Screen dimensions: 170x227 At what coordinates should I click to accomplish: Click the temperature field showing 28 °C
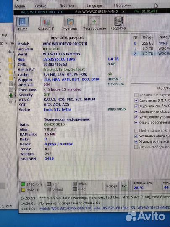142,188
